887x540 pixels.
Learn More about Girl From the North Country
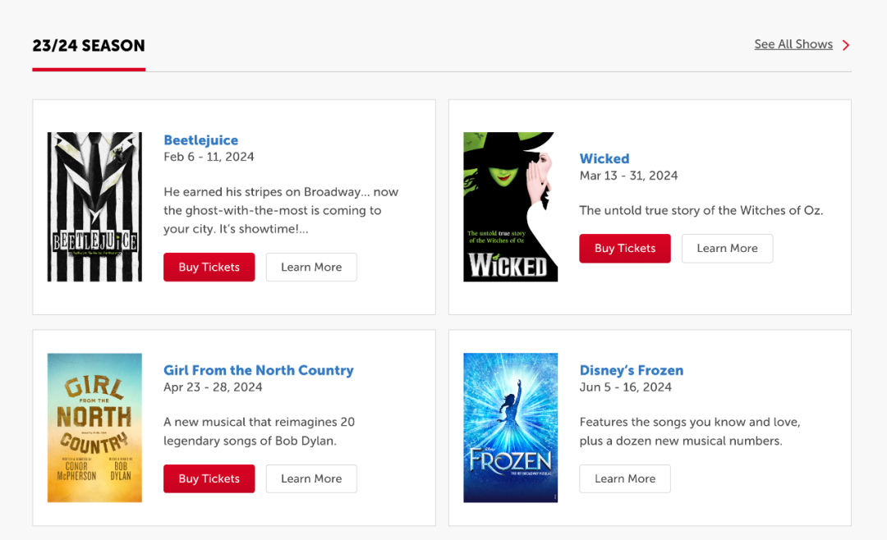311,478
